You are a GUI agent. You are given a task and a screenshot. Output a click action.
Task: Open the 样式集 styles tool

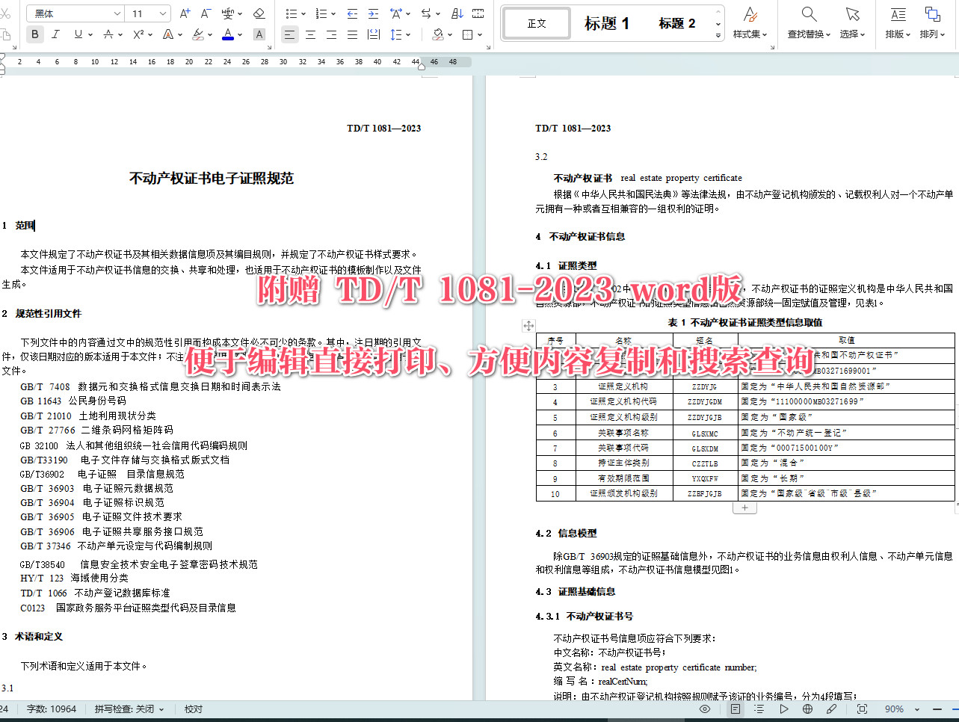click(x=750, y=22)
